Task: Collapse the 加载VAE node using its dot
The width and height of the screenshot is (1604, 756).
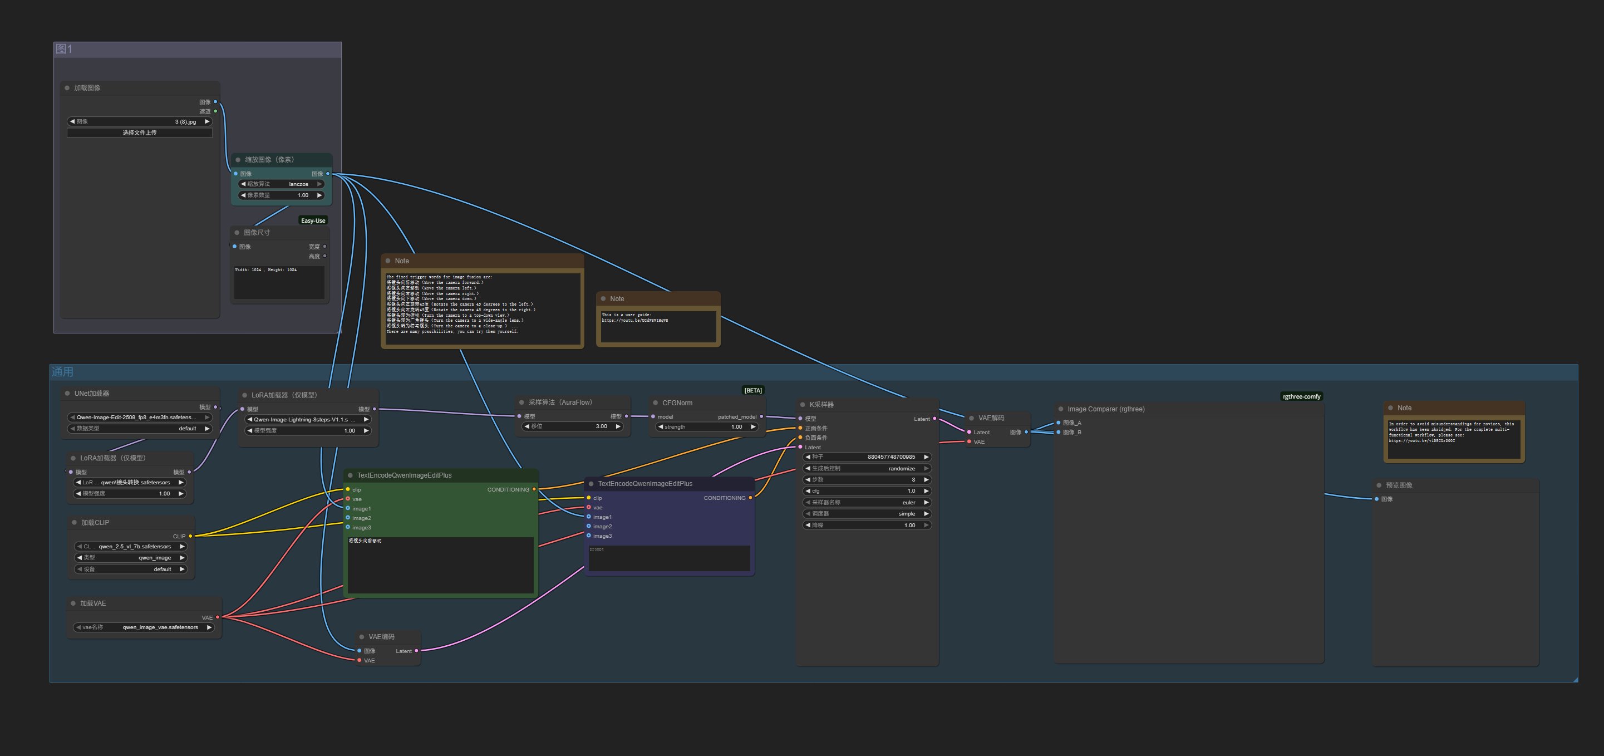Action: click(73, 603)
